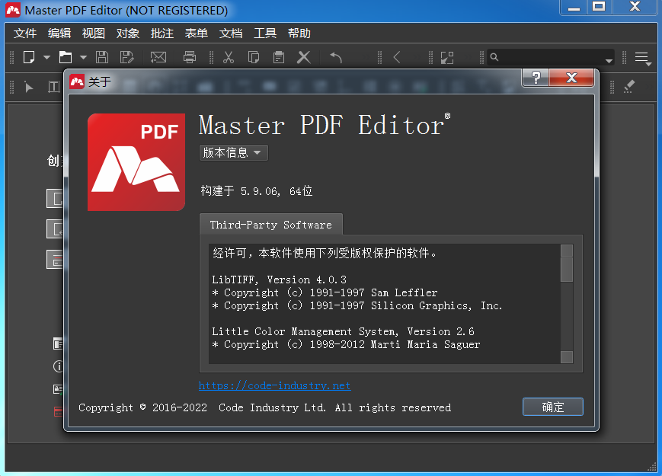Click the red form icon in left panel
The height and width of the screenshot is (476, 662).
pyautogui.click(x=58, y=411)
